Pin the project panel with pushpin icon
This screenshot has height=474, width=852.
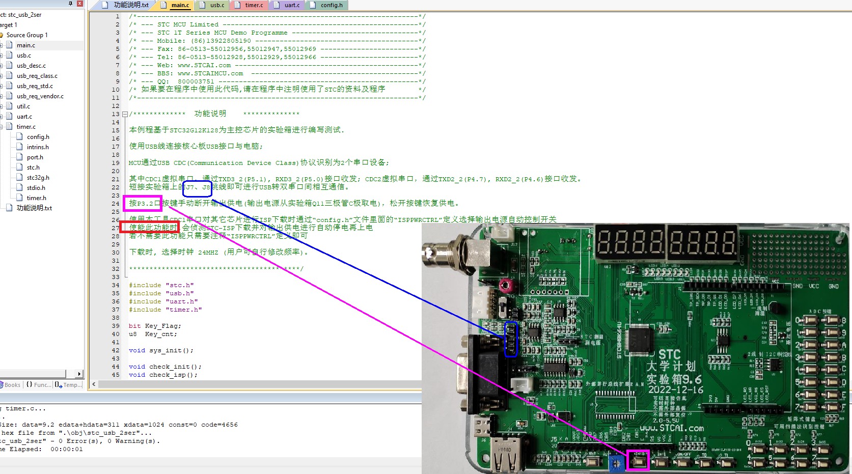(x=70, y=4)
